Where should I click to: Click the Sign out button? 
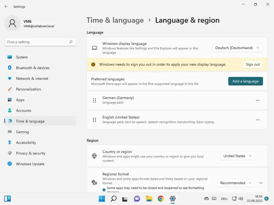253,65
